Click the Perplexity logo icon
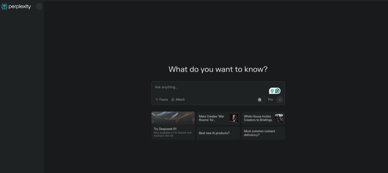Image resolution: width=388 pixels, height=173 pixels. pyautogui.click(x=4, y=7)
